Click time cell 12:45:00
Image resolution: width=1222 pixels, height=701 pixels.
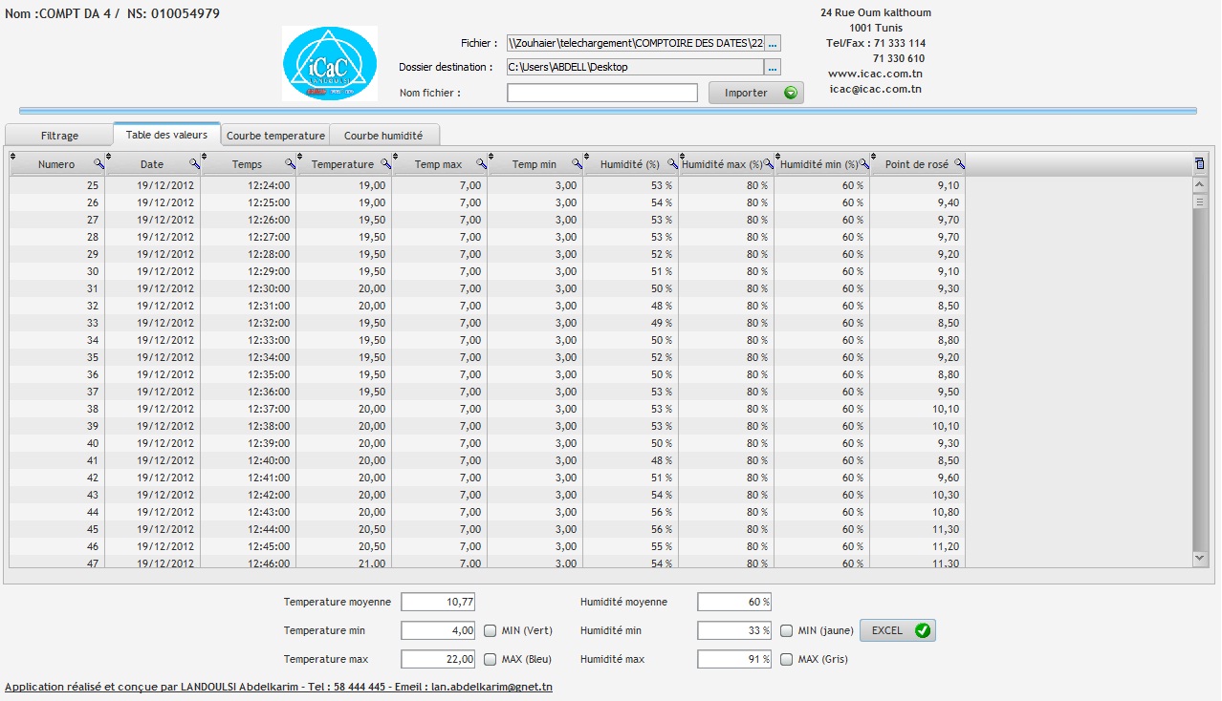pos(249,546)
